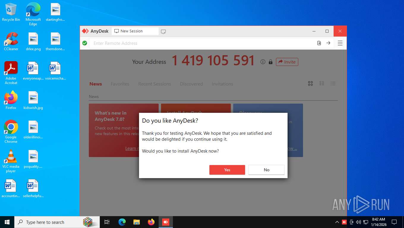This screenshot has height=228, width=404.
Task: Click the AnyDesk icon in the system tray
Action: pyautogui.click(x=344, y=222)
